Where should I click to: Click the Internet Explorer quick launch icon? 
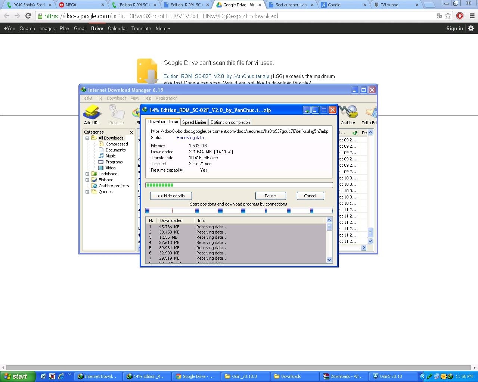click(x=61, y=376)
